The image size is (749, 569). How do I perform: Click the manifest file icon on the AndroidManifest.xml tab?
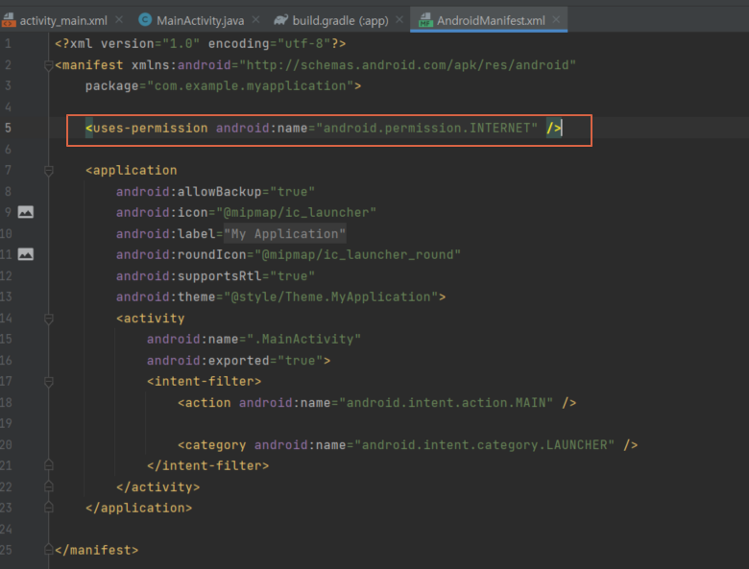[425, 20]
